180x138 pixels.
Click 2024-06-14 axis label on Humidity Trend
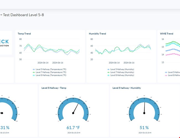114,63
